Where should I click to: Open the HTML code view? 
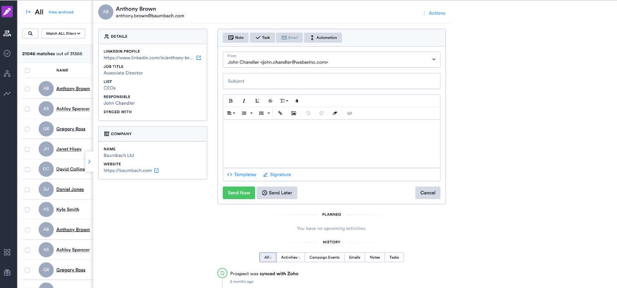tap(350, 113)
